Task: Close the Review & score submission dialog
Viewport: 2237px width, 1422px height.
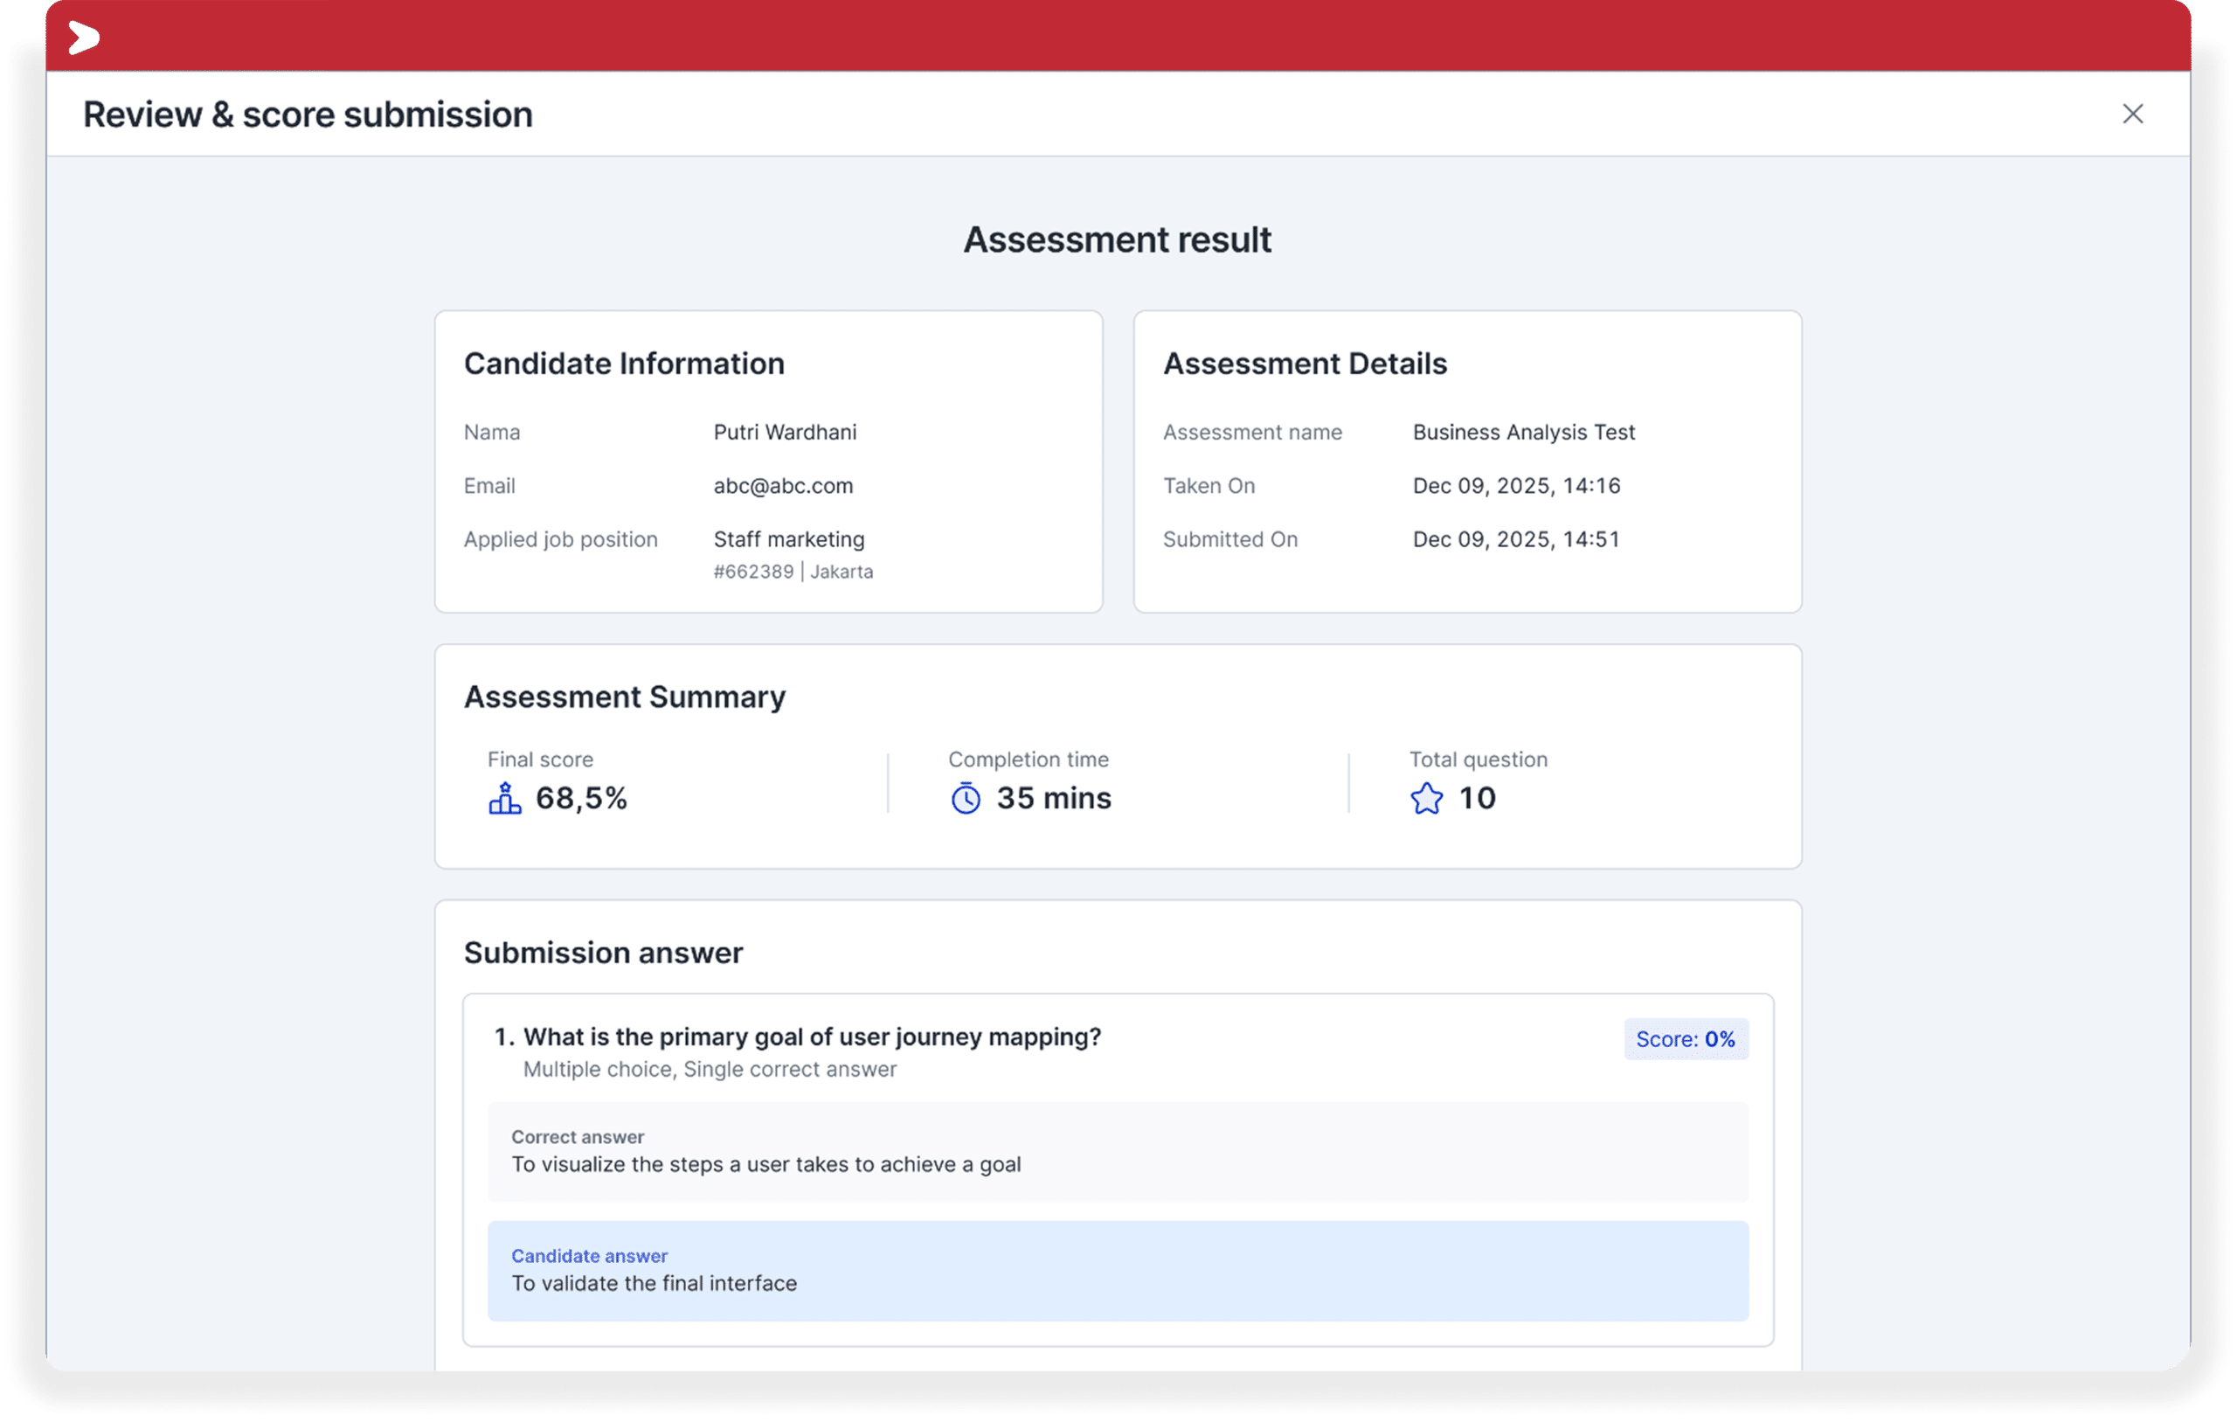Action: tap(2132, 114)
